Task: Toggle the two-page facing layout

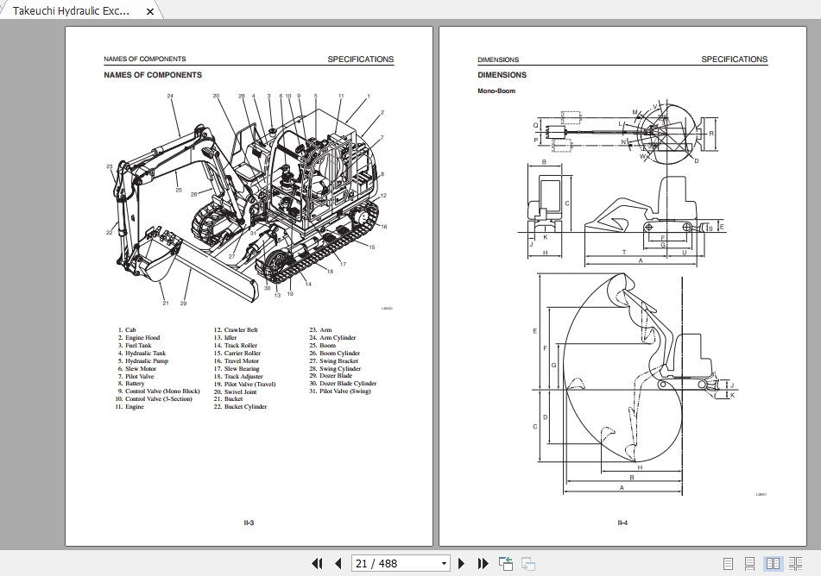Action: click(x=774, y=564)
